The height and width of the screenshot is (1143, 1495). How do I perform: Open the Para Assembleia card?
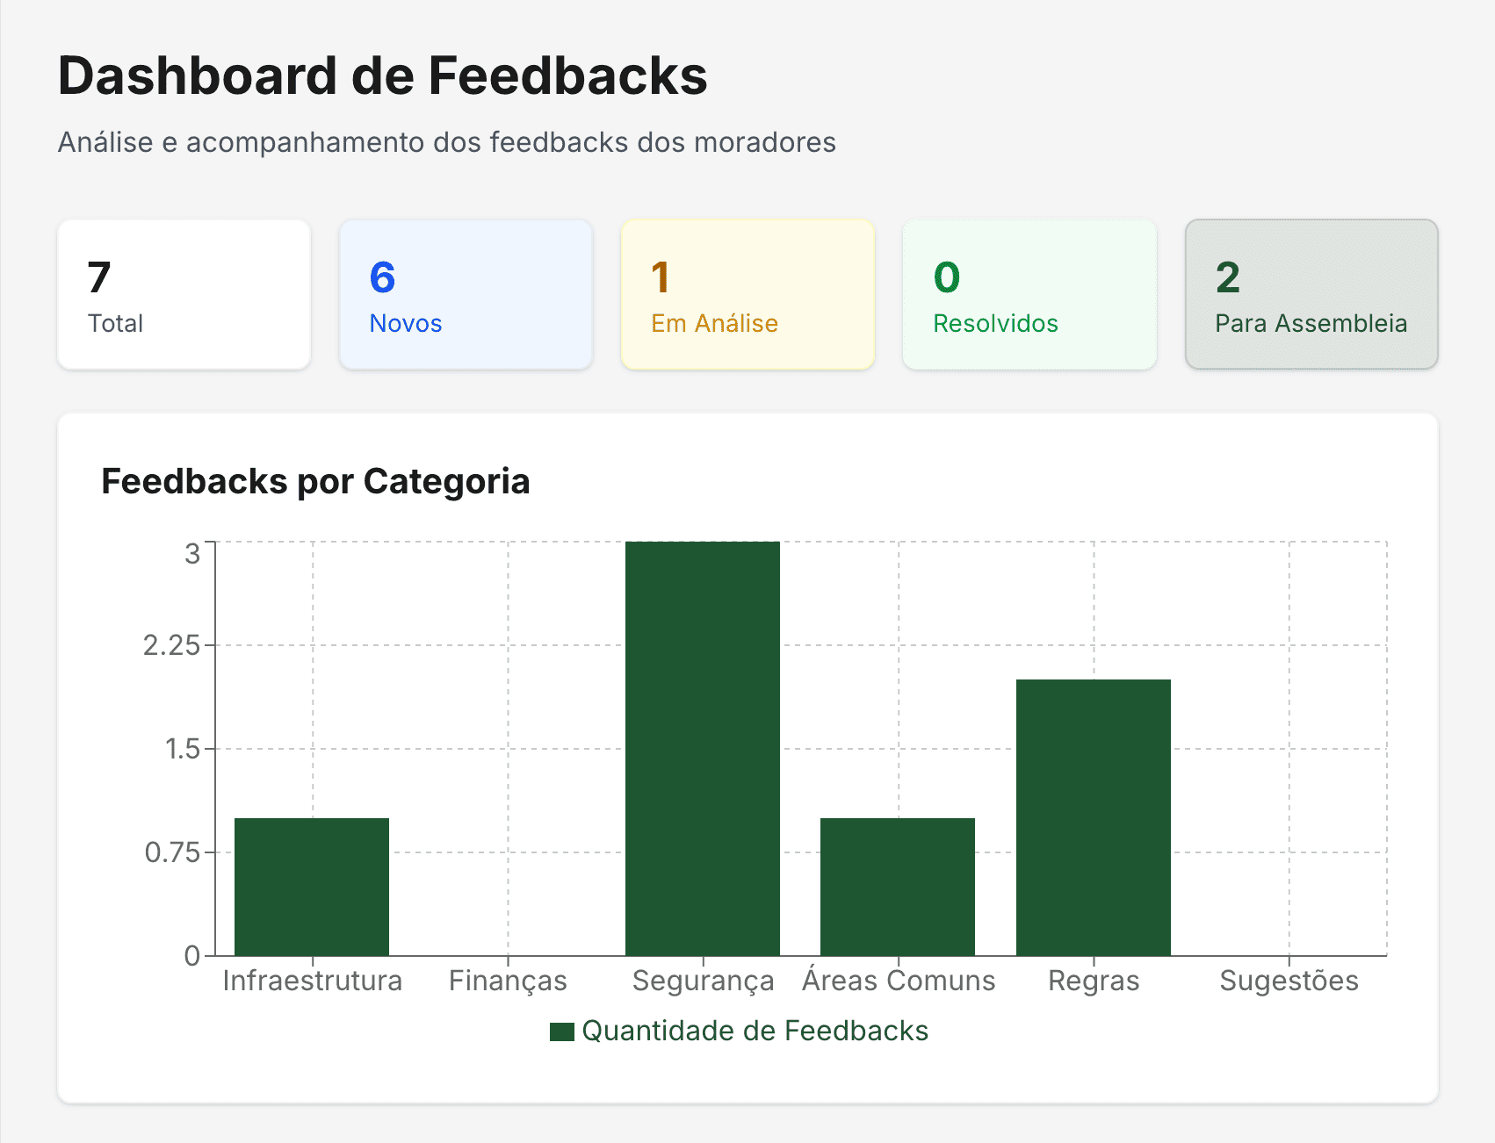1311,294
